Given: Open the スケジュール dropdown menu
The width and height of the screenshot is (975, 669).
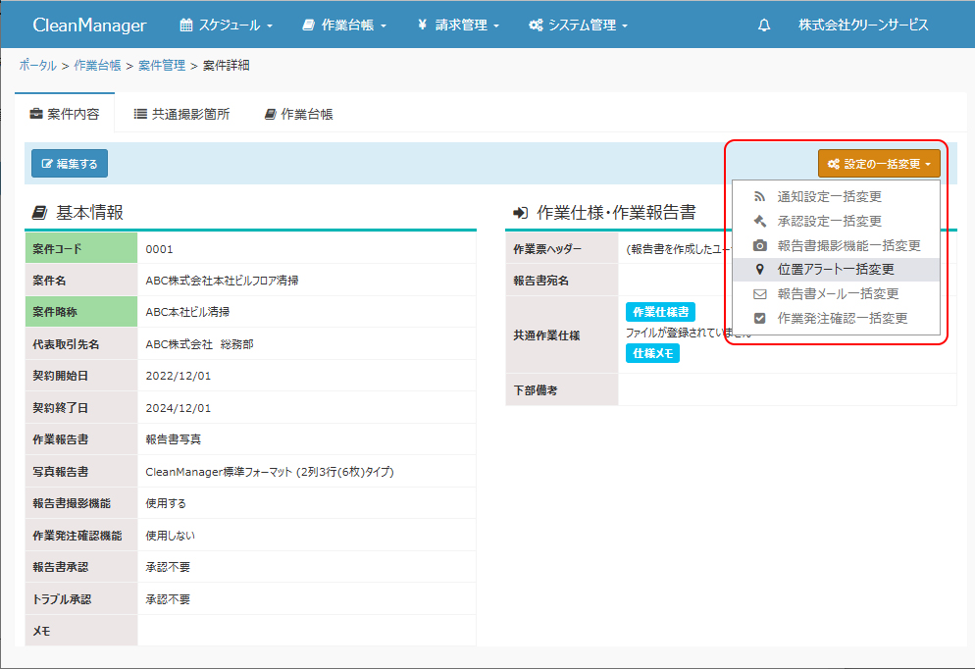Looking at the screenshot, I should click(x=226, y=26).
